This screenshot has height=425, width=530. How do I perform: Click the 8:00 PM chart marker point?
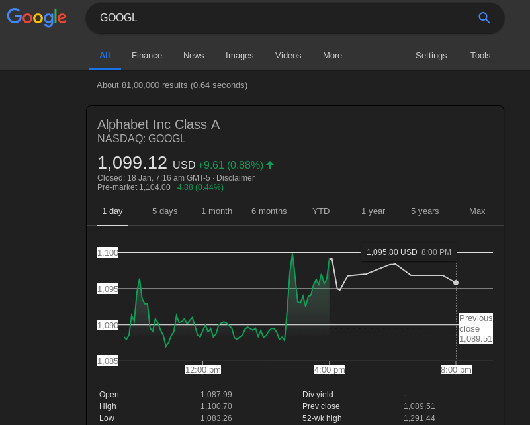point(456,283)
